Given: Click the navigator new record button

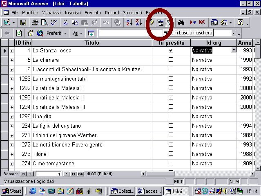Looking at the screenshot, I should click(80, 174).
